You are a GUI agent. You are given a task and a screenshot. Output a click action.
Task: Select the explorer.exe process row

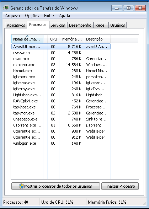click(61, 65)
